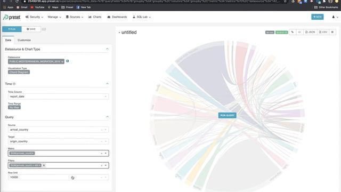341x192 pixels.
Task: Open the Filters dropdown arrow
Action: click(105, 165)
